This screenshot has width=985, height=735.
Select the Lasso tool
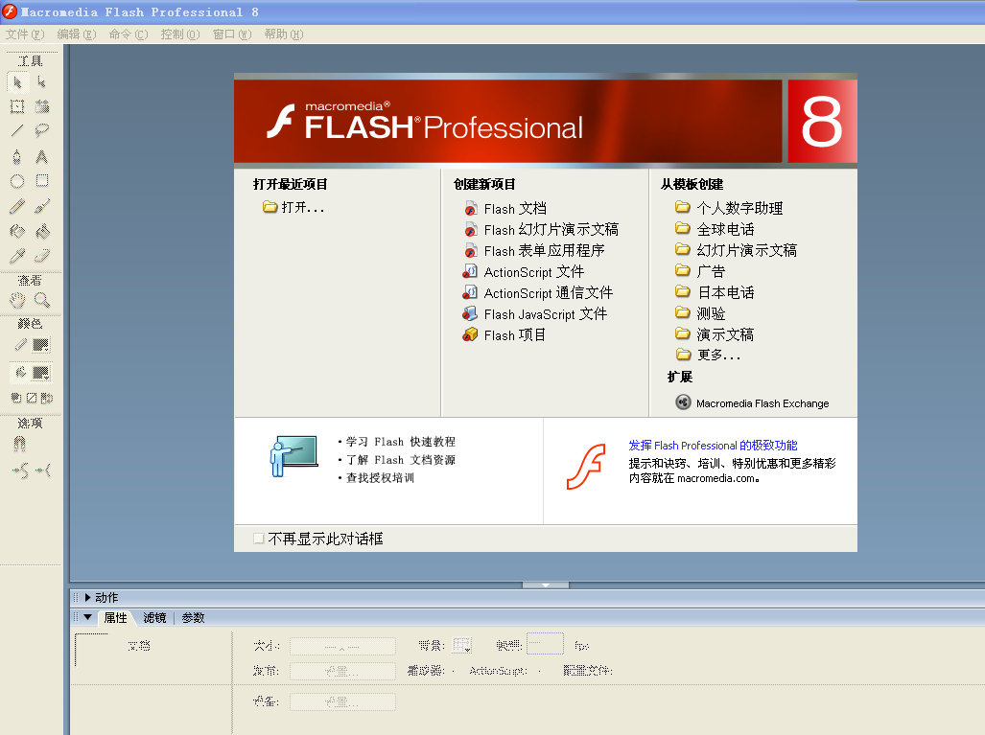coord(42,130)
